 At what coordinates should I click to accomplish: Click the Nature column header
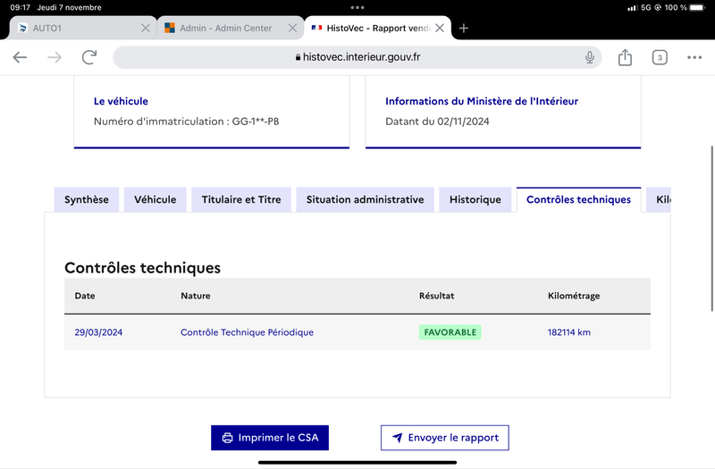pos(196,296)
